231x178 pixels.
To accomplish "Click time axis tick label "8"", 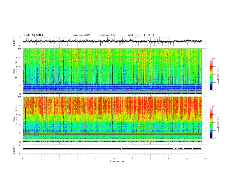I will click(169, 159).
